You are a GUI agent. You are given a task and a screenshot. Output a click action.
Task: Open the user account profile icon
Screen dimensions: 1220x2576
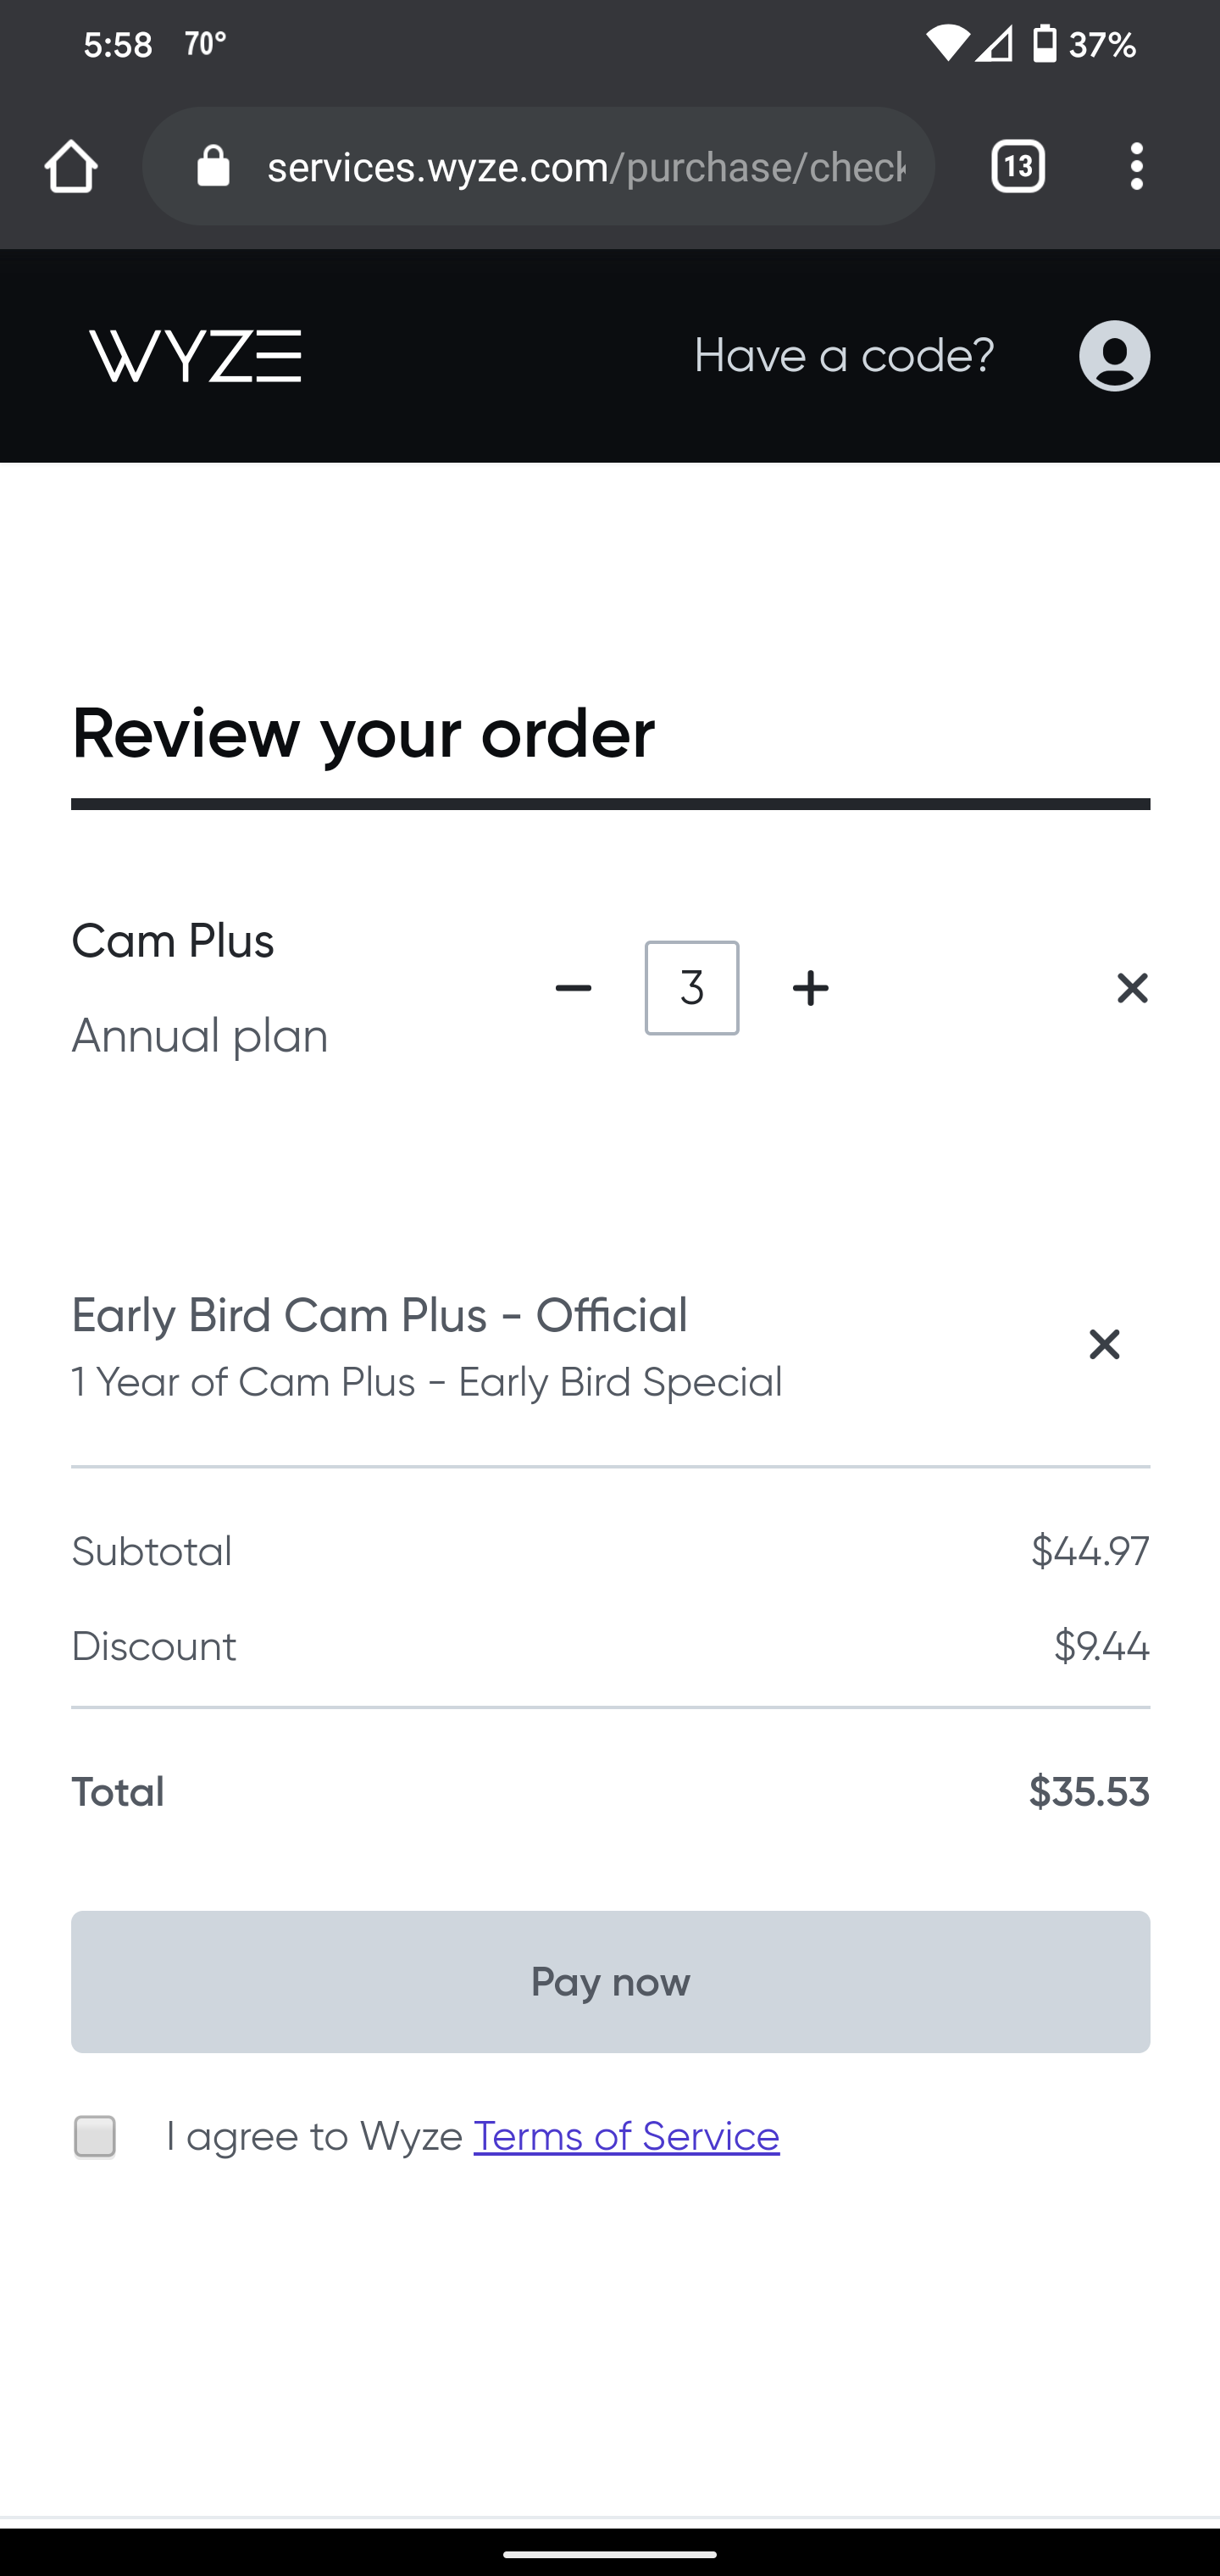click(x=1114, y=356)
